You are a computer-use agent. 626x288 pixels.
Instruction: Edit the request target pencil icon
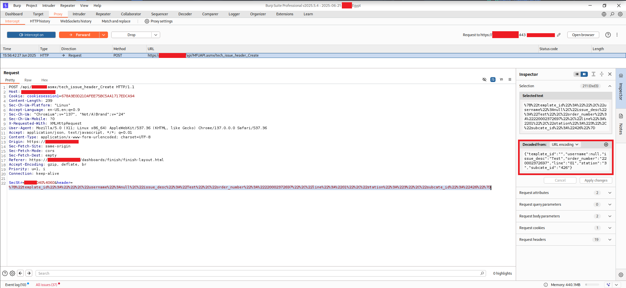click(559, 35)
